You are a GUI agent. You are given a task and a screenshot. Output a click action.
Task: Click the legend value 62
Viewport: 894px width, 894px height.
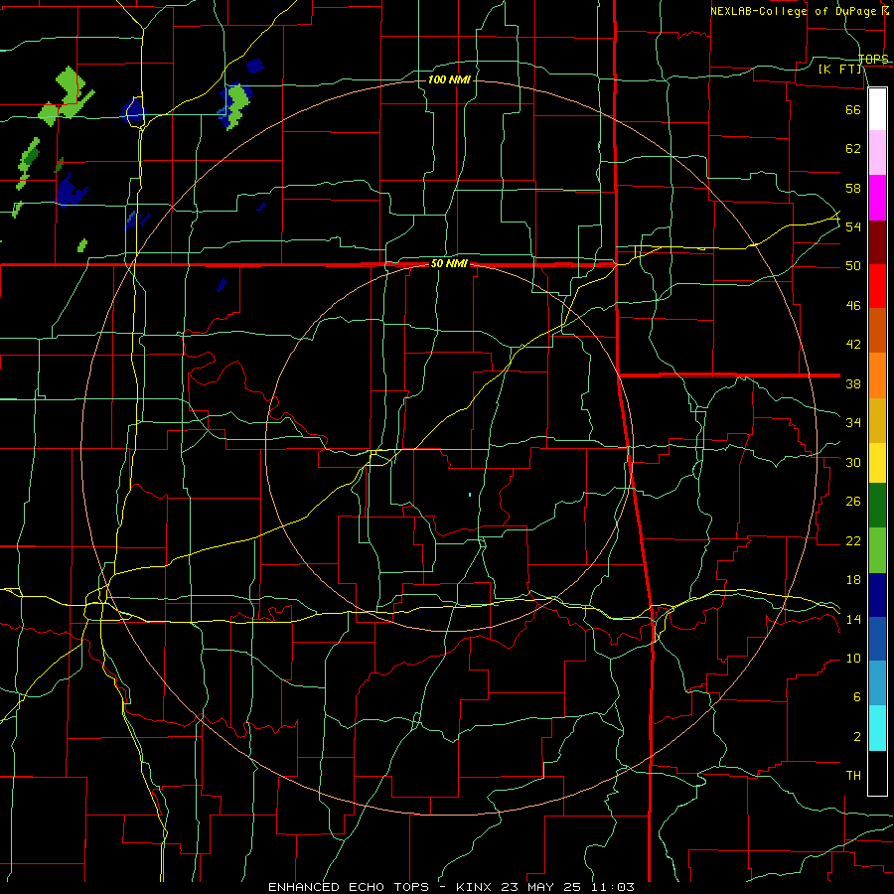pyautogui.click(x=853, y=149)
